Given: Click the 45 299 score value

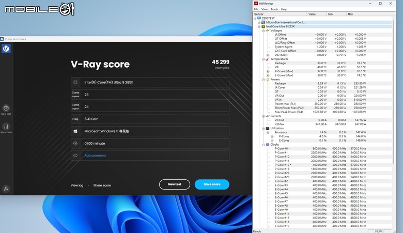Looking at the screenshot, I should [221, 62].
